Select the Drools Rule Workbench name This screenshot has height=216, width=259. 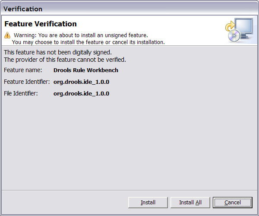pos(85,70)
